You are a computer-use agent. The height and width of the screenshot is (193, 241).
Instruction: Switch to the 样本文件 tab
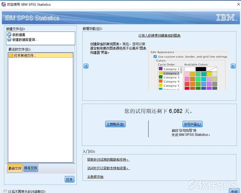(30, 168)
